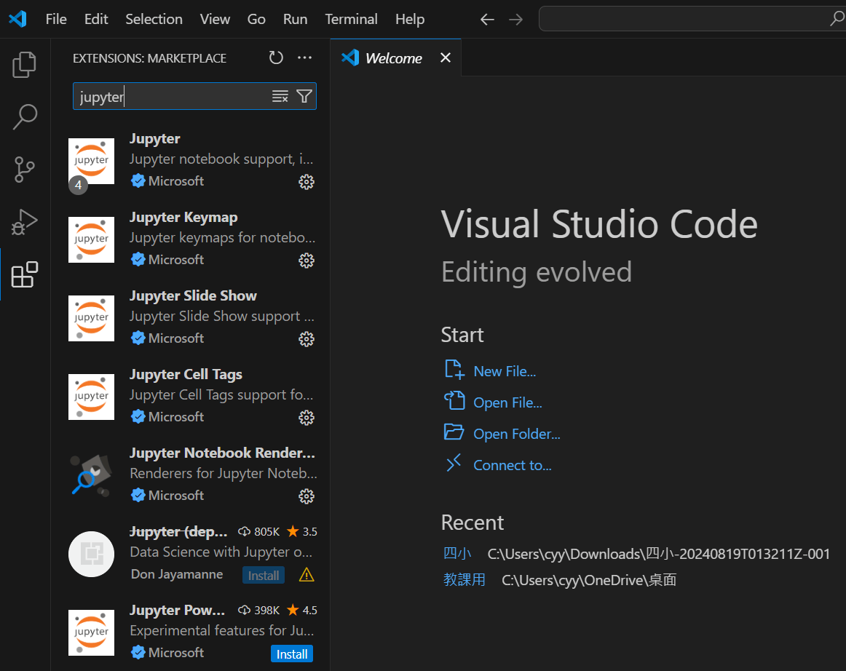This screenshot has width=846, height=671.
Task: Open manage gear for Jupyter Cell Tags
Action: 307,418
